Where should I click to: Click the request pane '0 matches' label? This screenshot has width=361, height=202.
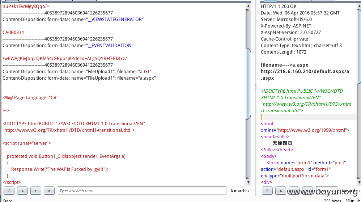pos(240,191)
